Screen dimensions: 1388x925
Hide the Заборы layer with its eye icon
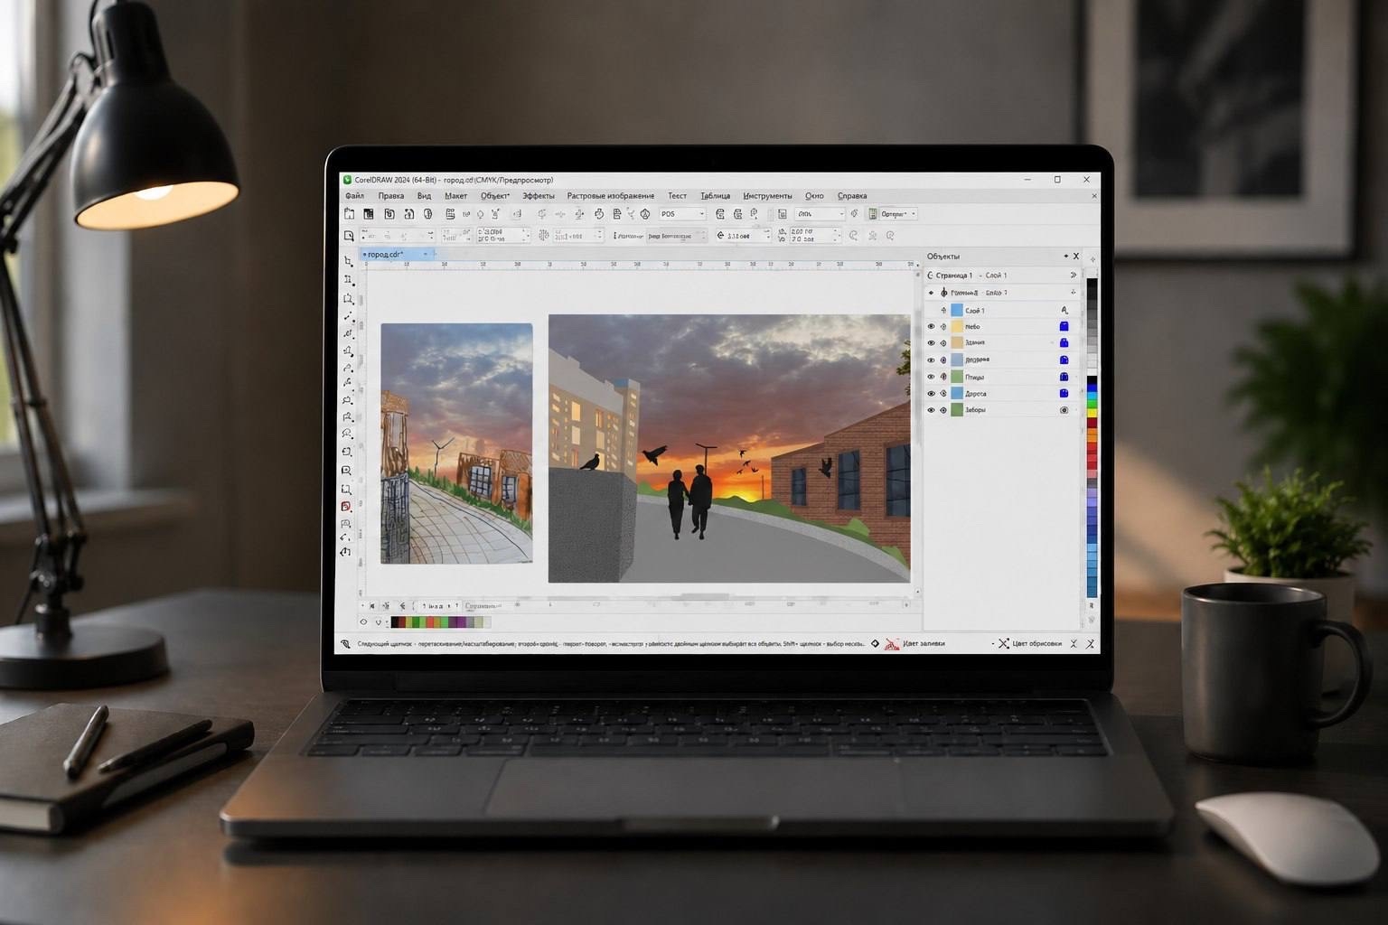[x=932, y=410]
